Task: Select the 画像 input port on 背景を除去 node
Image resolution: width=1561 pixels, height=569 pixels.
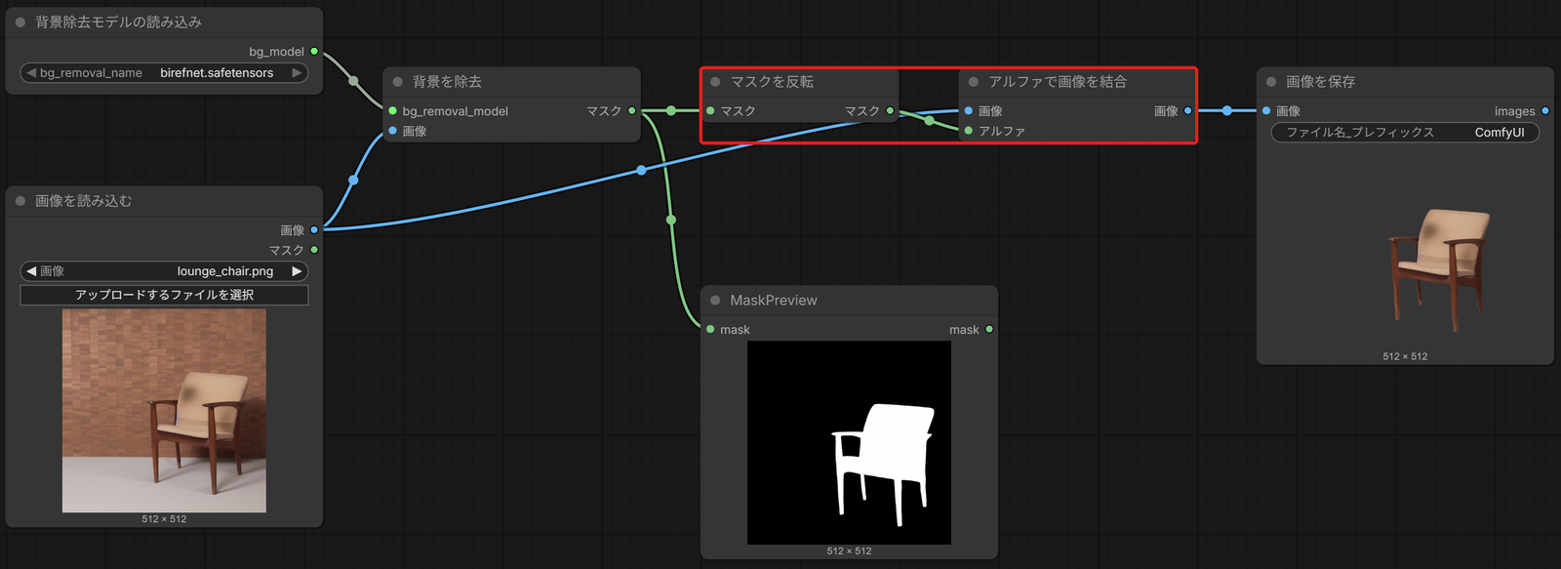Action: [x=393, y=131]
